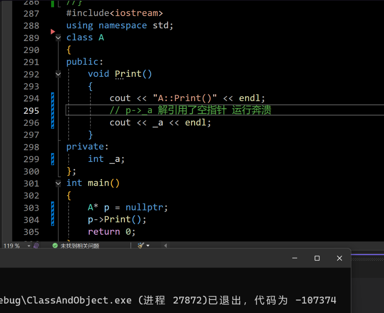Select line number 299 in the gutter
This screenshot has width=384, height=313.
click(31, 159)
